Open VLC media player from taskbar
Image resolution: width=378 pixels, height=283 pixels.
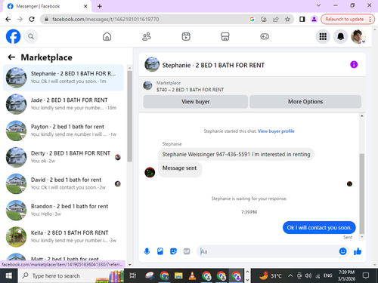click(x=192, y=275)
